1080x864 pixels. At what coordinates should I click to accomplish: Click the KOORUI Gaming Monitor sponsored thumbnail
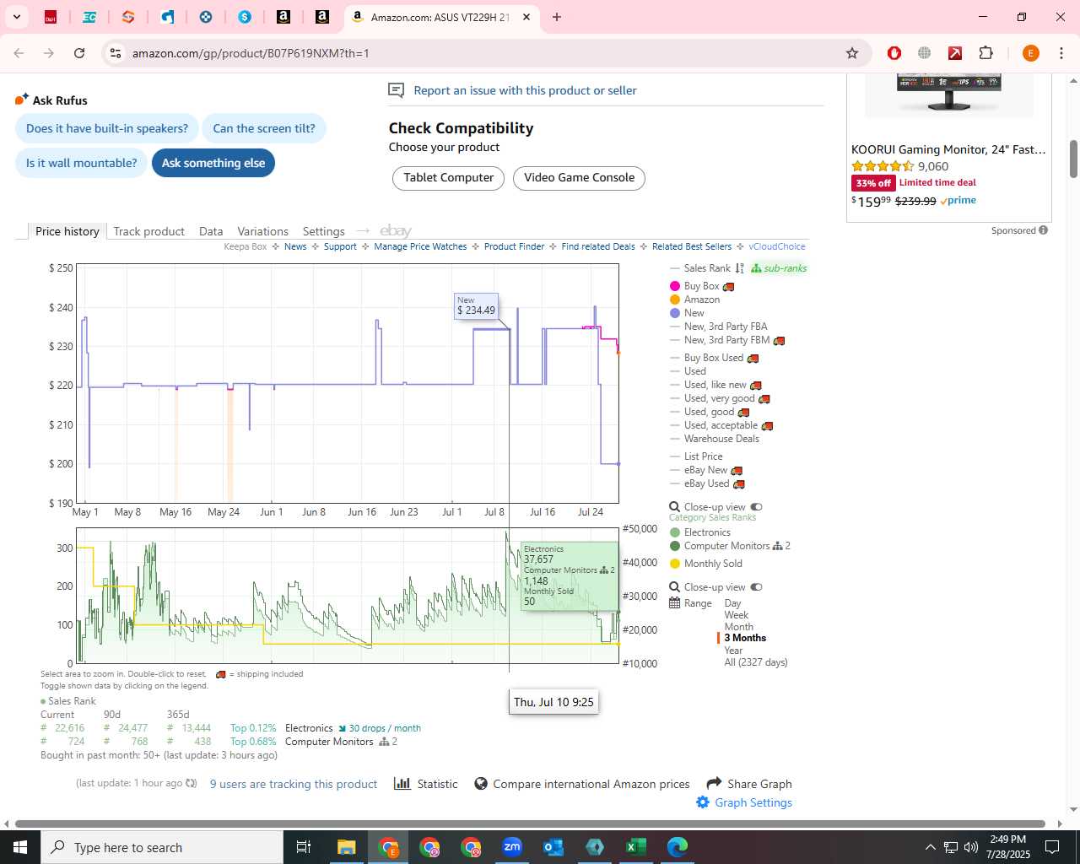point(949,94)
